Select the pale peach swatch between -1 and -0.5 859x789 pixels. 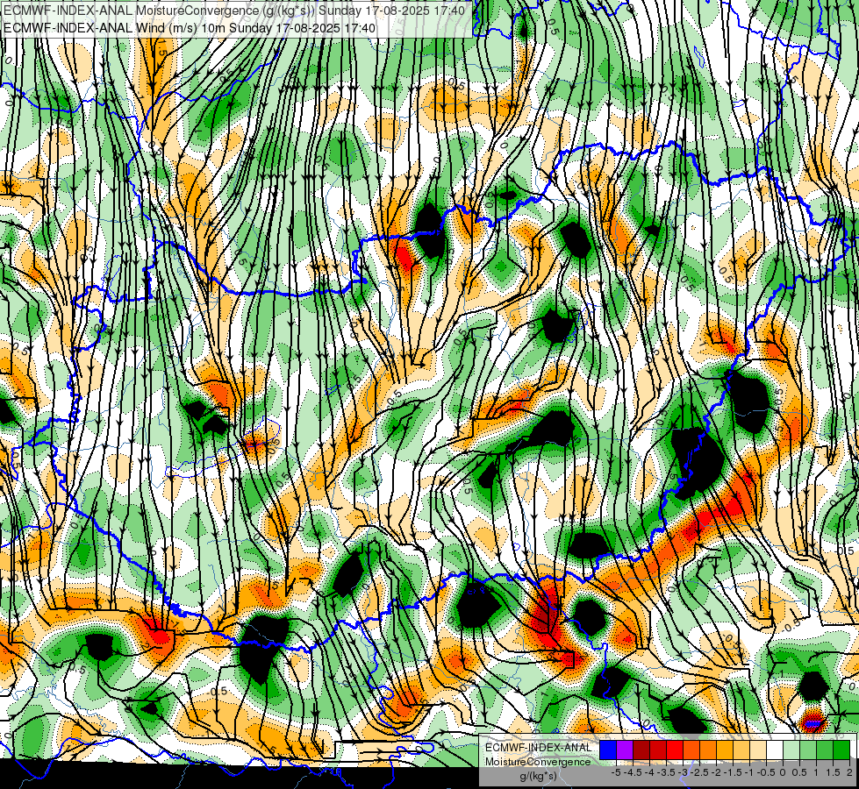758,750
